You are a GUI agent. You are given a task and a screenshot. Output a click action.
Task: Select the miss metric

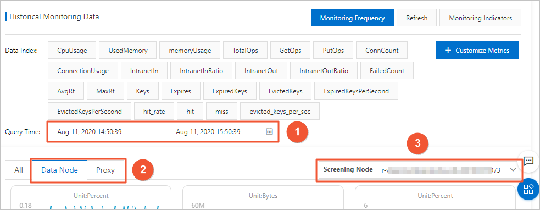(x=221, y=112)
